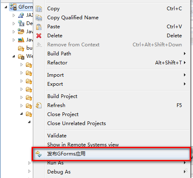Click the Refresh icon in the menu

(39, 105)
